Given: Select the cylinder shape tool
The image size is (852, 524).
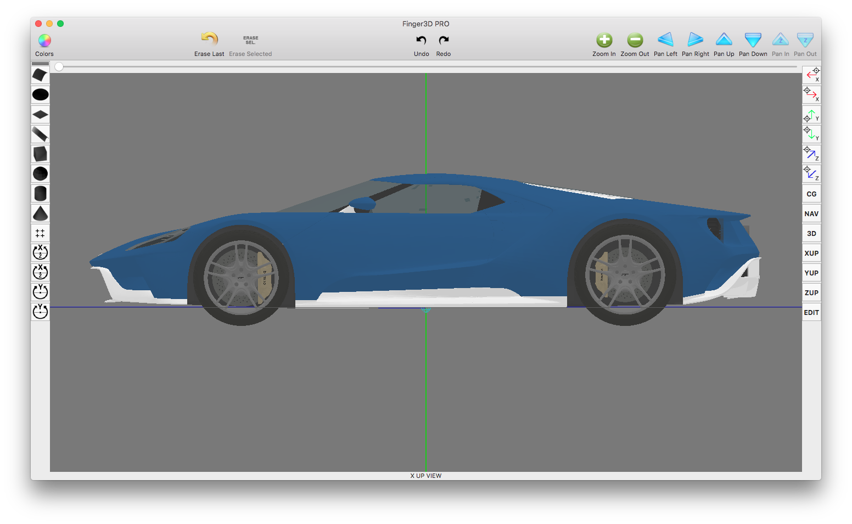Looking at the screenshot, I should (x=40, y=193).
